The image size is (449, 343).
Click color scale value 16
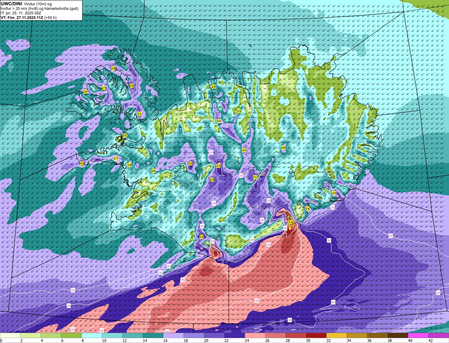pyautogui.click(x=165, y=341)
